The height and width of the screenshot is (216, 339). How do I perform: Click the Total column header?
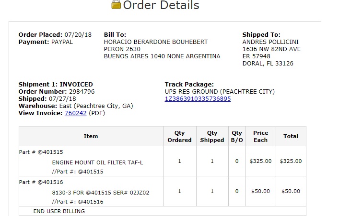291,136
